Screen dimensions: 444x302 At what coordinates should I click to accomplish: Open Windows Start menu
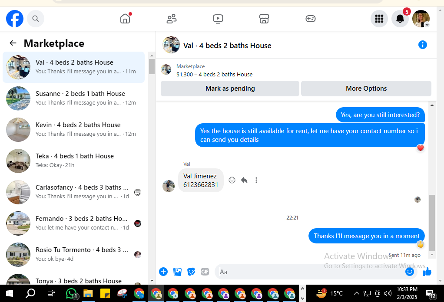click(x=10, y=293)
